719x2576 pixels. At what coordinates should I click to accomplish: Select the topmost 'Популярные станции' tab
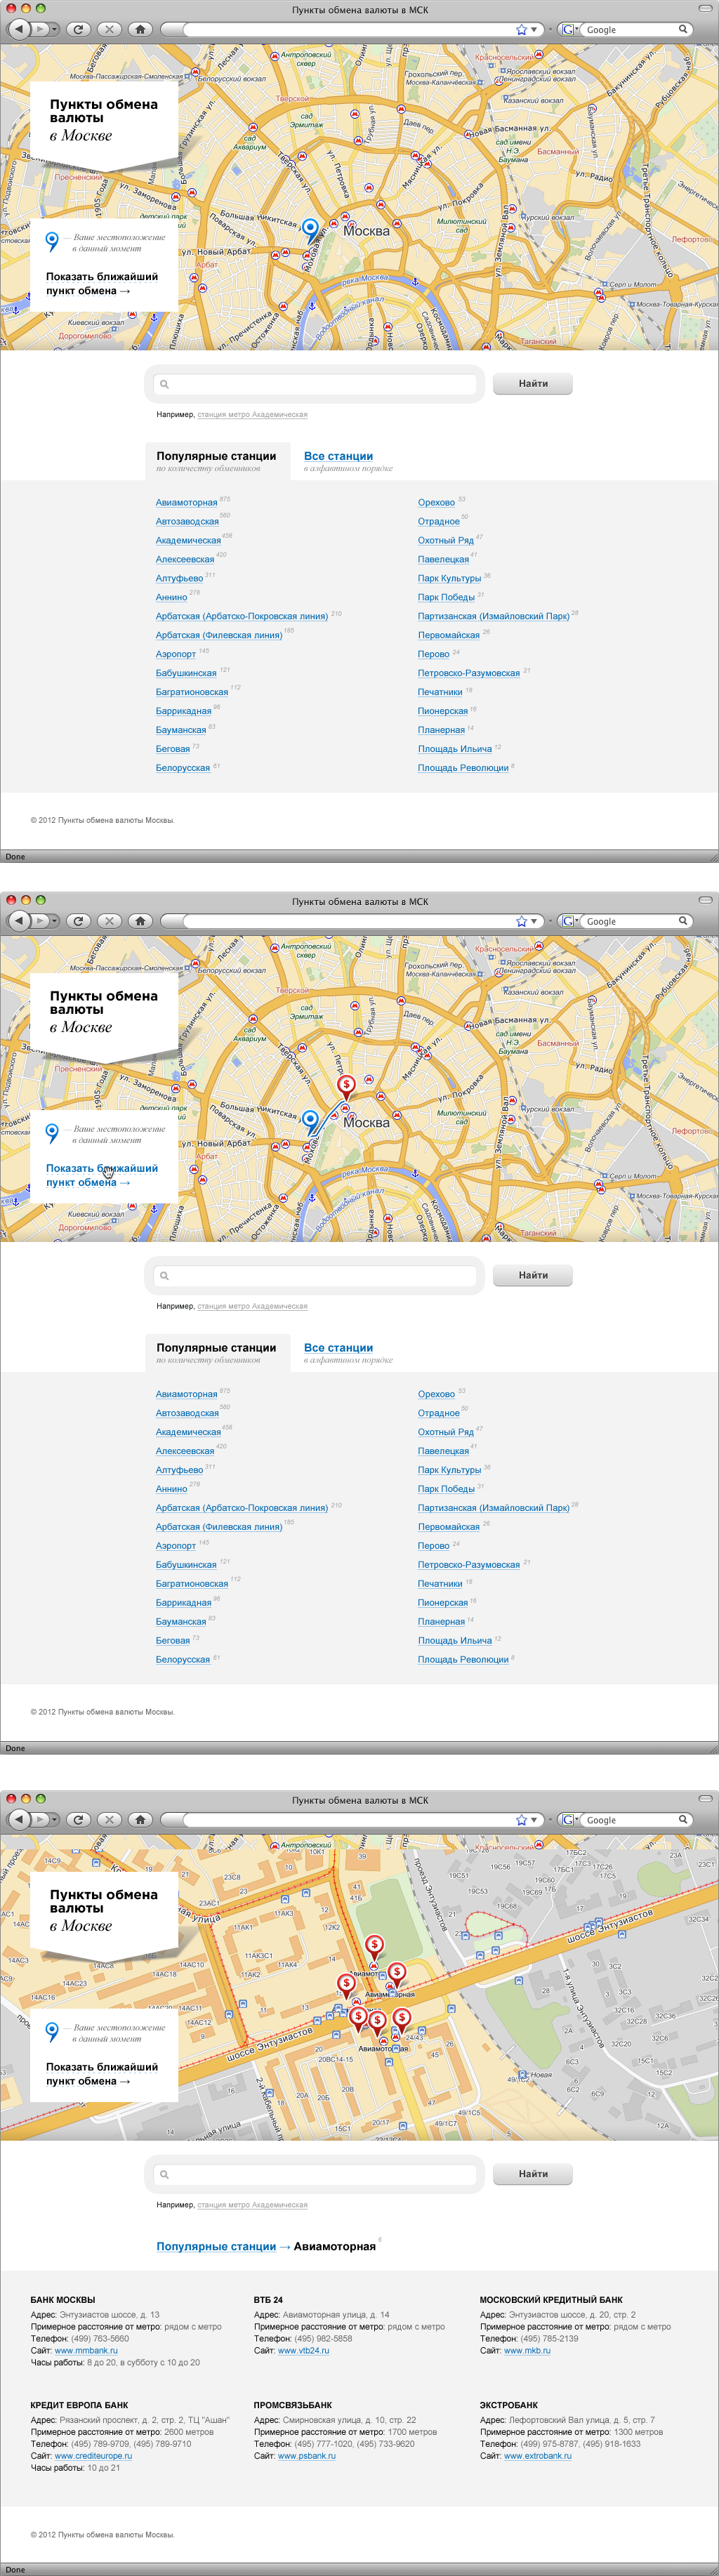tap(216, 456)
